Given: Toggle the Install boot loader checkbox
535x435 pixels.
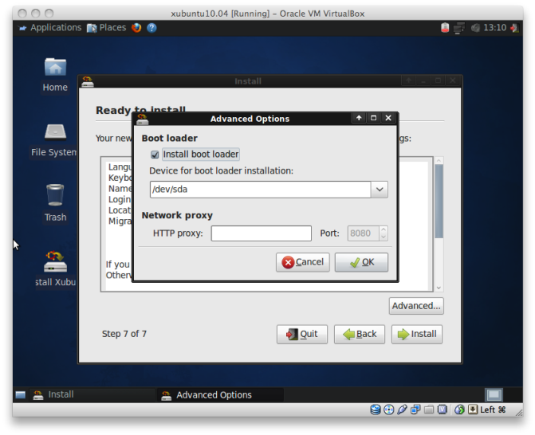Looking at the screenshot, I should [155, 155].
